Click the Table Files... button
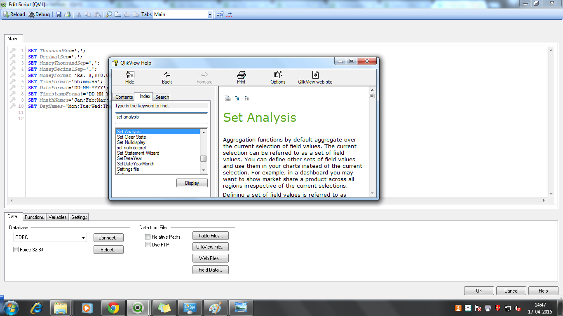 pos(211,236)
